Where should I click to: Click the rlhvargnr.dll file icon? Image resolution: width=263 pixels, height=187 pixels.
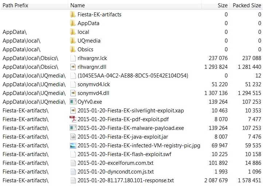tap(73, 67)
